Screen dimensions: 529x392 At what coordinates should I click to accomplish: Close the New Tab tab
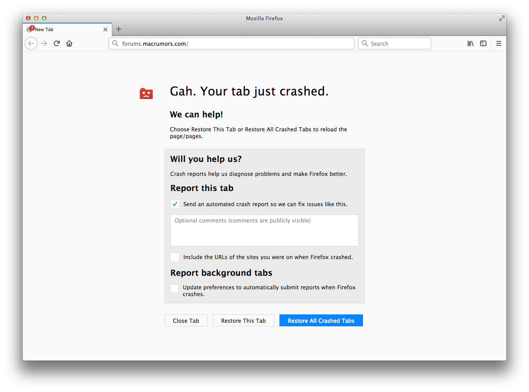[x=105, y=29]
